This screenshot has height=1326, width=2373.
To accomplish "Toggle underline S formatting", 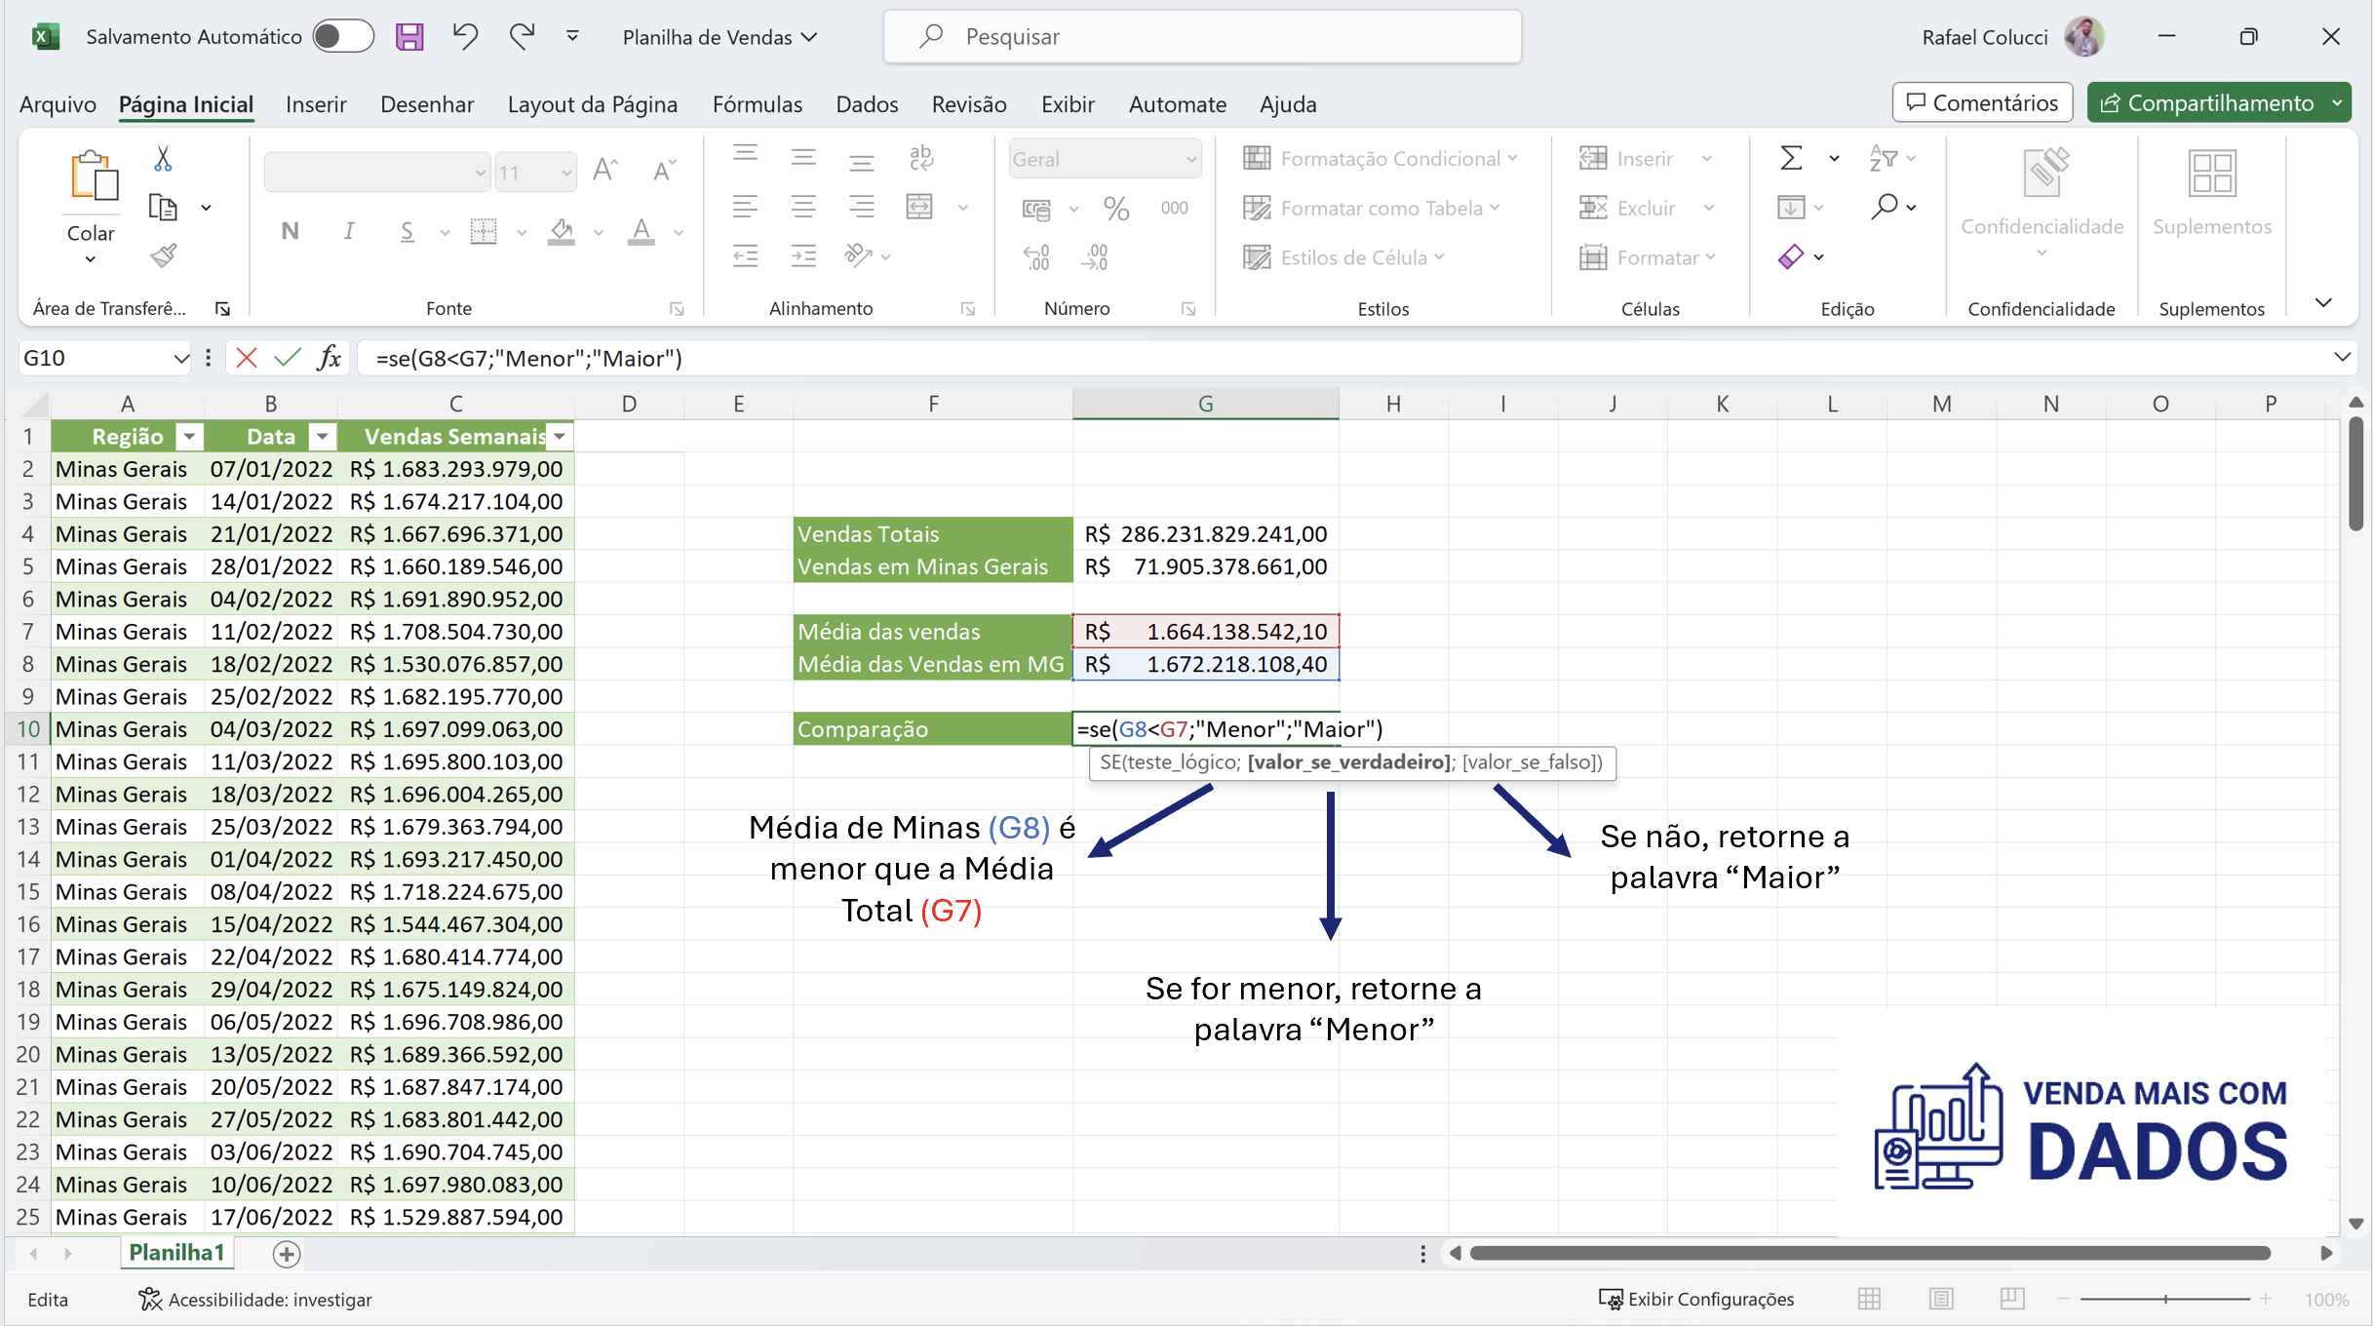I will click(407, 231).
